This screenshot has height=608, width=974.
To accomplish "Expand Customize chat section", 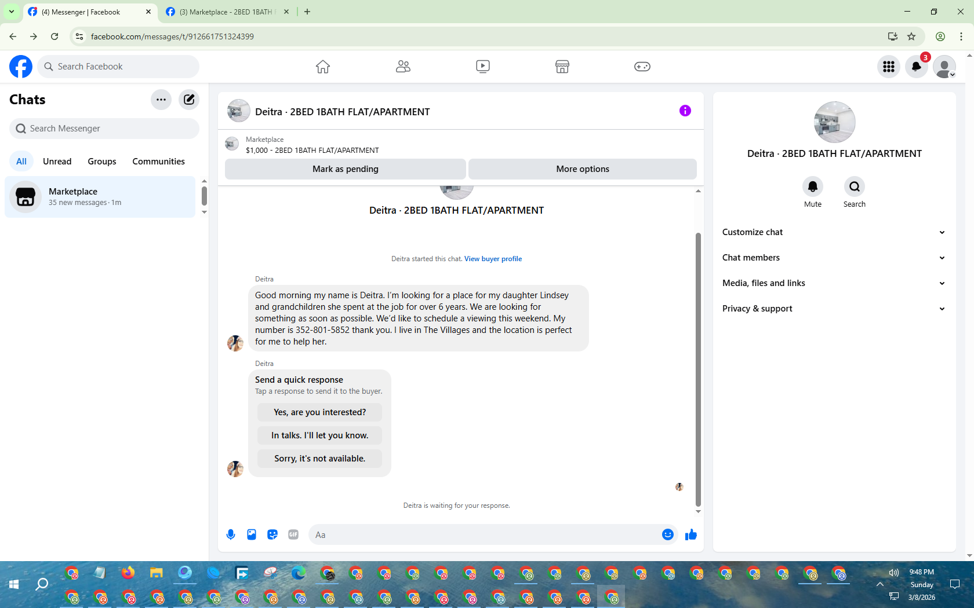I will pos(834,232).
